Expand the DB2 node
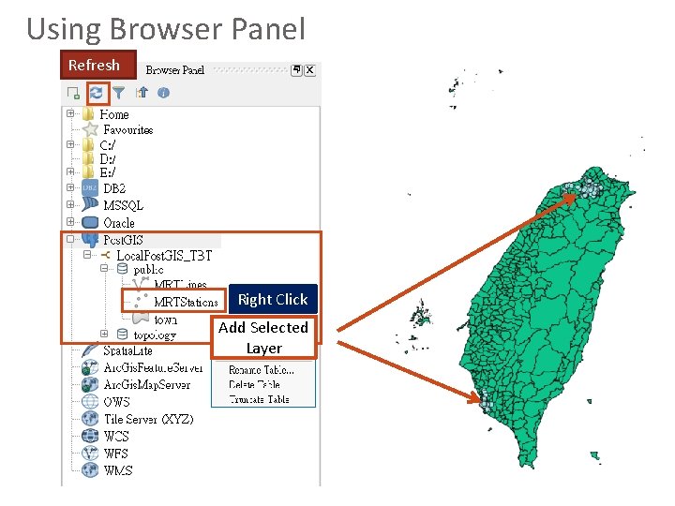Screen dimensions: 675x506 pyautogui.click(x=70, y=187)
